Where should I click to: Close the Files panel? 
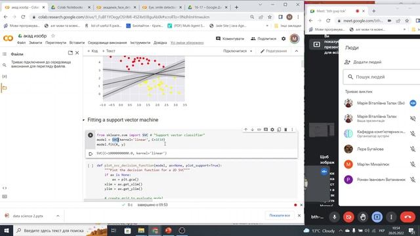tap(77, 52)
